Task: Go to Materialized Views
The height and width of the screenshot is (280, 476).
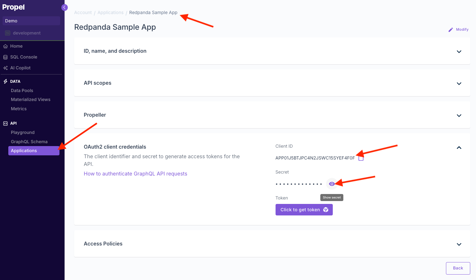Action: tap(31, 99)
